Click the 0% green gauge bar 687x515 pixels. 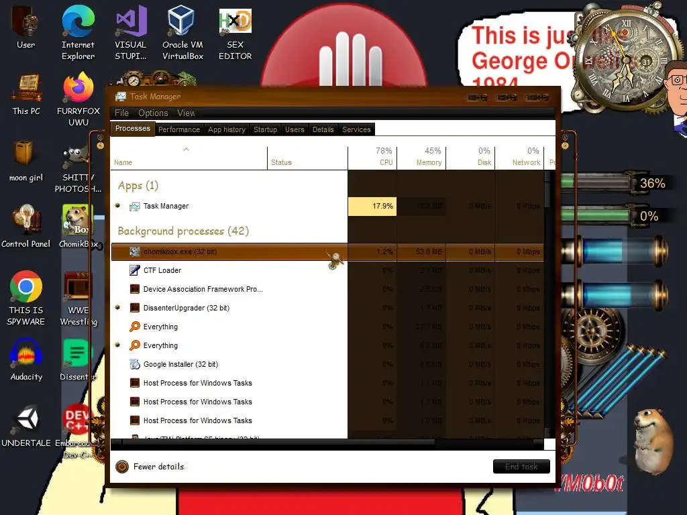tap(598, 215)
